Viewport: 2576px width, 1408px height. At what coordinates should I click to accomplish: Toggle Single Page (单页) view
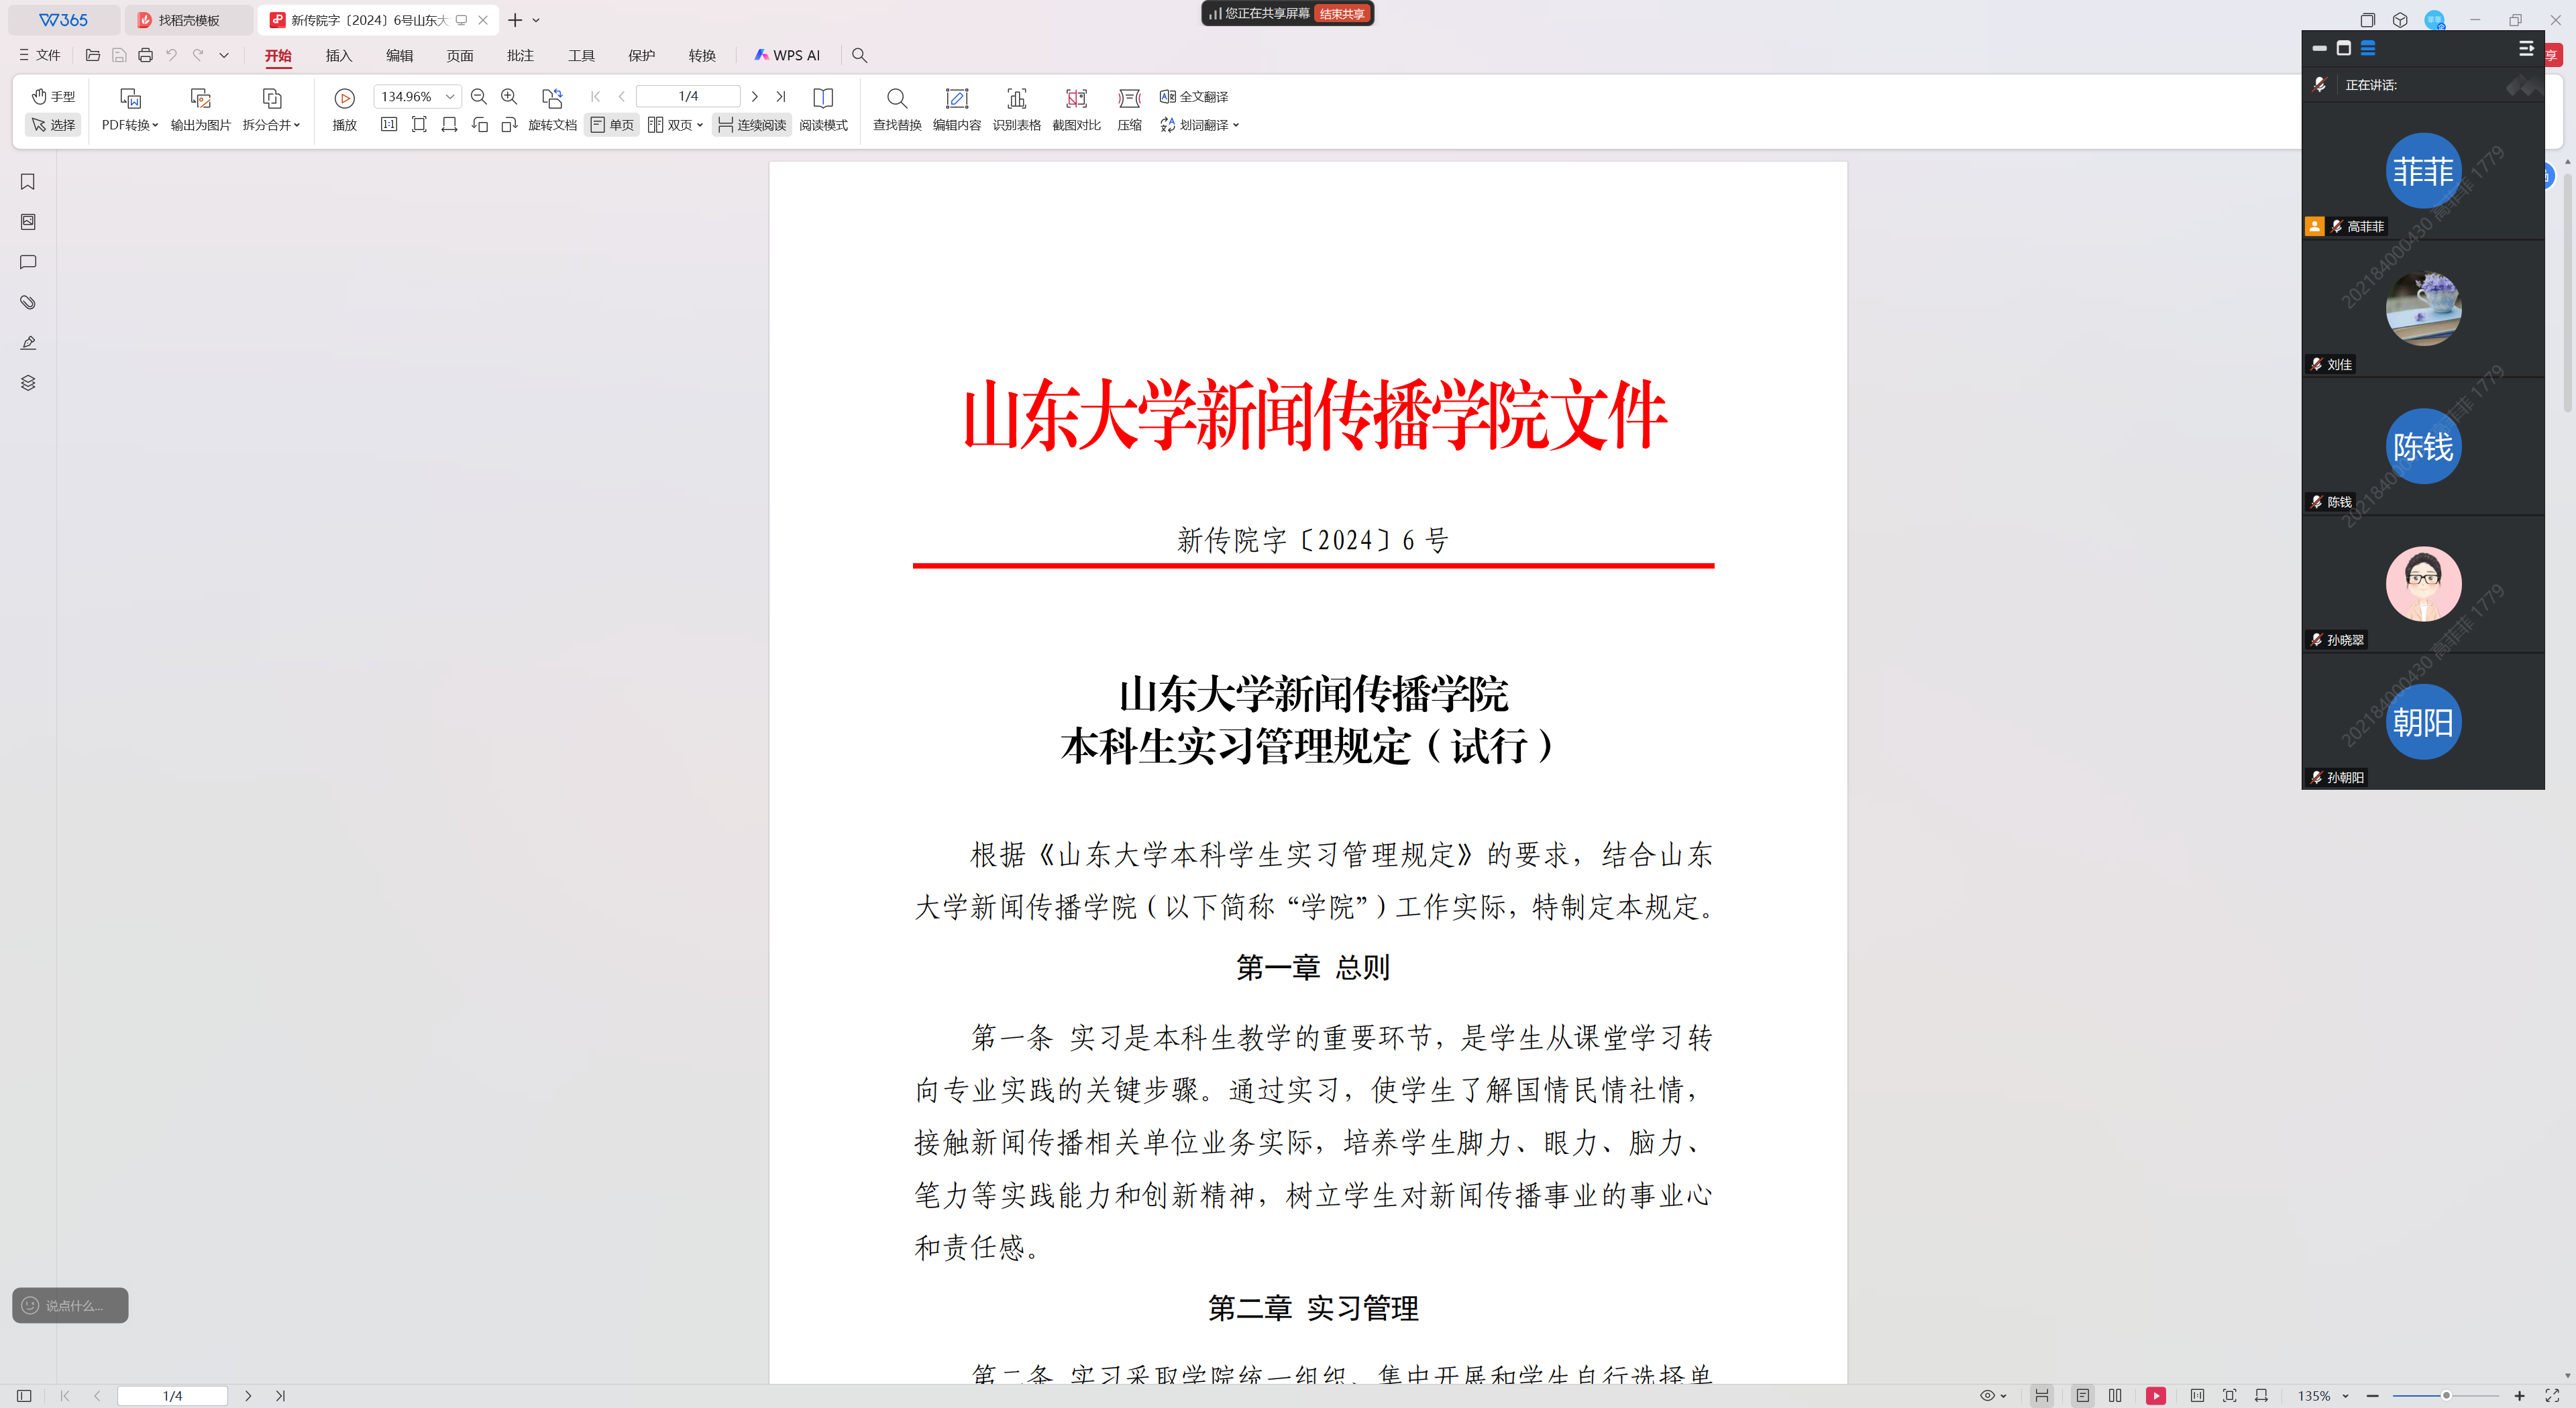point(612,125)
